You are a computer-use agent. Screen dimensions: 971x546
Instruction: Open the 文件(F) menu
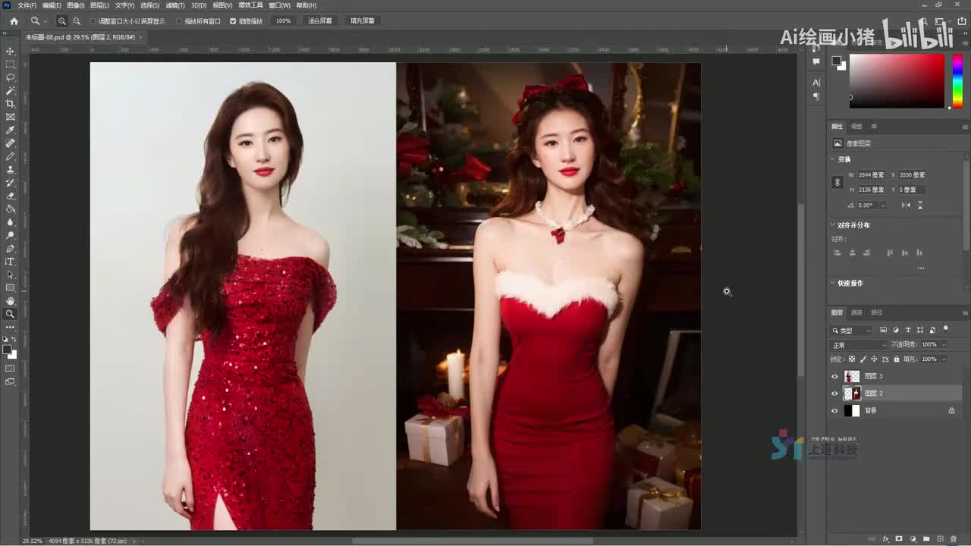[27, 5]
